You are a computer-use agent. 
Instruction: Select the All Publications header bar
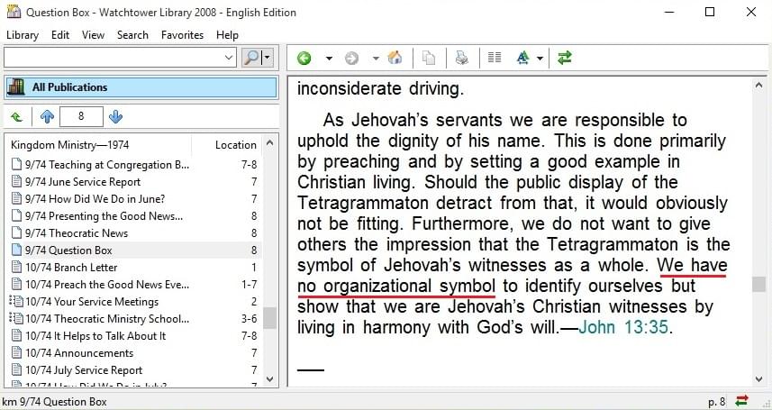(x=141, y=87)
